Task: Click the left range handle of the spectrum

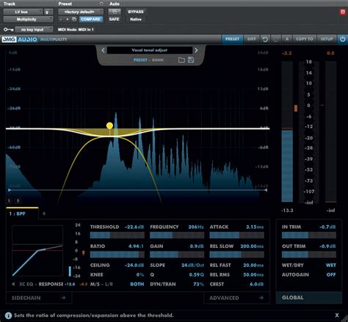Action: tap(10, 190)
